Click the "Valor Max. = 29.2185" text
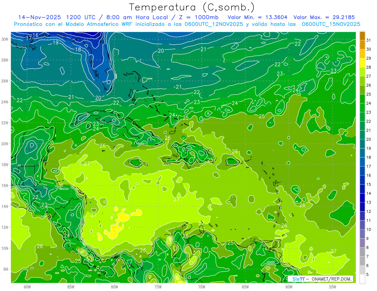377x291 pixels. coord(324,17)
